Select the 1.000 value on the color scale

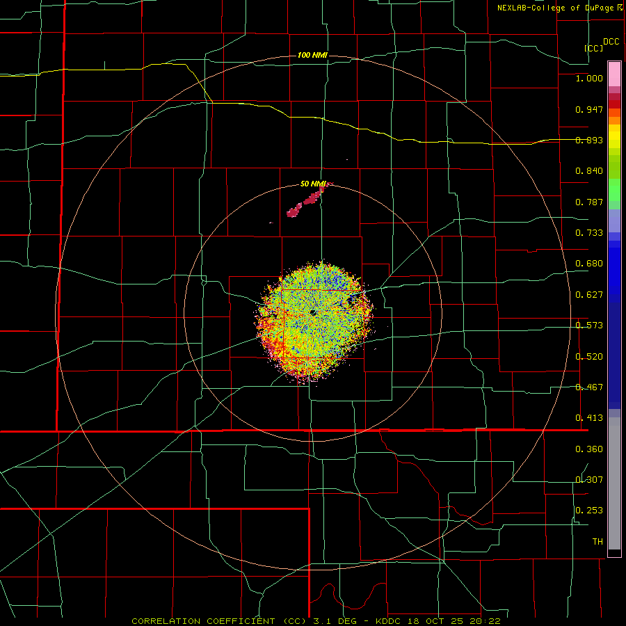[x=589, y=78]
